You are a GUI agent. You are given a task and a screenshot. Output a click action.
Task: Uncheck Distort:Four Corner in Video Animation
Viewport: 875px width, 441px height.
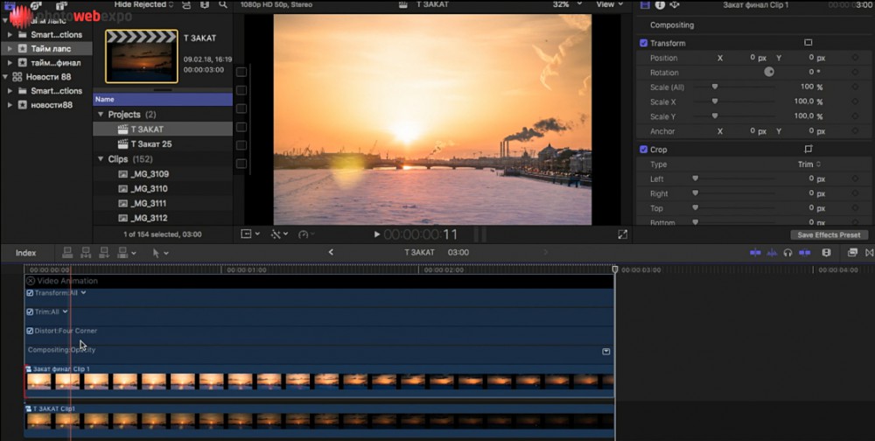coord(30,331)
